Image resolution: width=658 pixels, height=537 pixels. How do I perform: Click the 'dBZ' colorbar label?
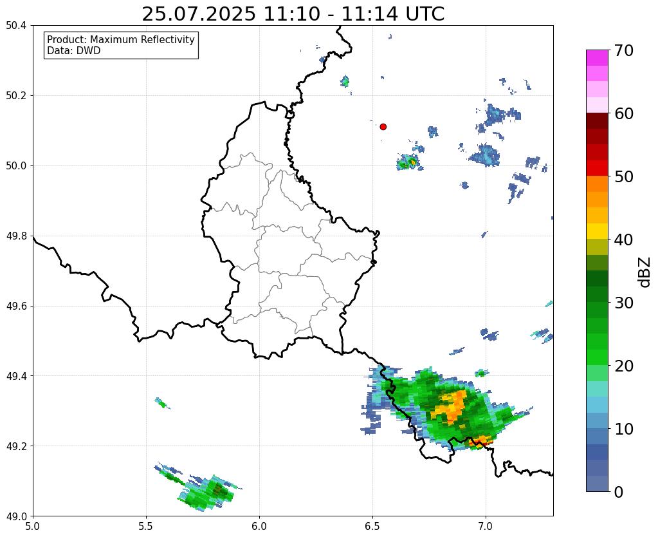(x=644, y=272)
